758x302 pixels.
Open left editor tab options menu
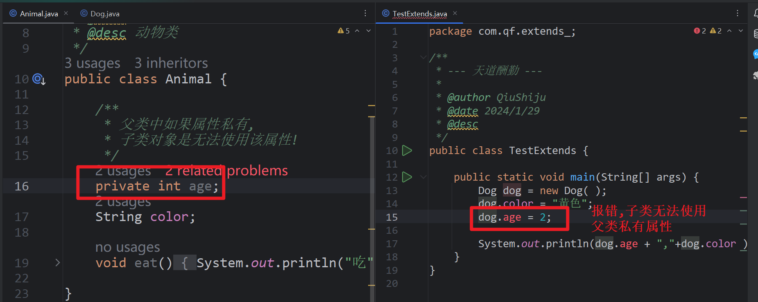365,13
